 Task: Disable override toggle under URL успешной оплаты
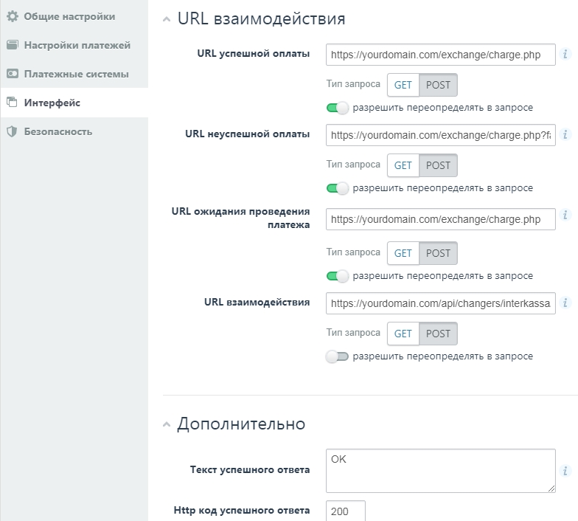338,108
